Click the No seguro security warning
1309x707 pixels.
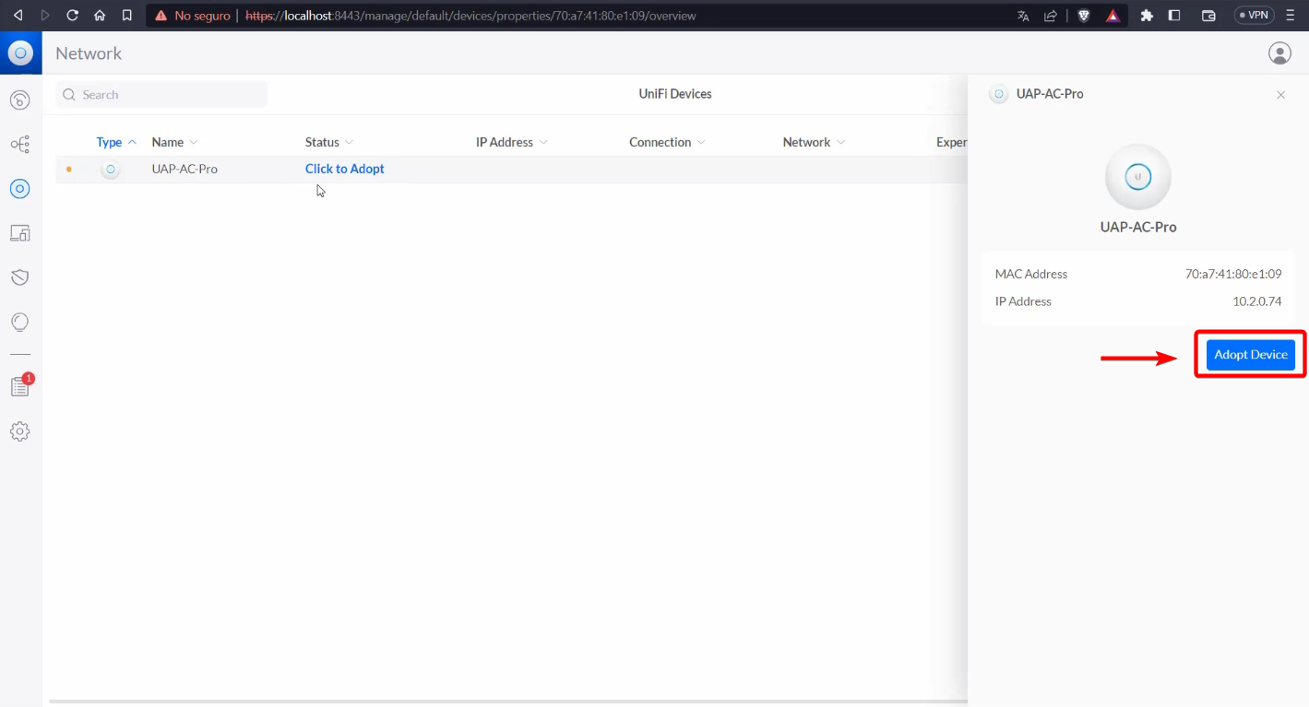click(x=193, y=16)
